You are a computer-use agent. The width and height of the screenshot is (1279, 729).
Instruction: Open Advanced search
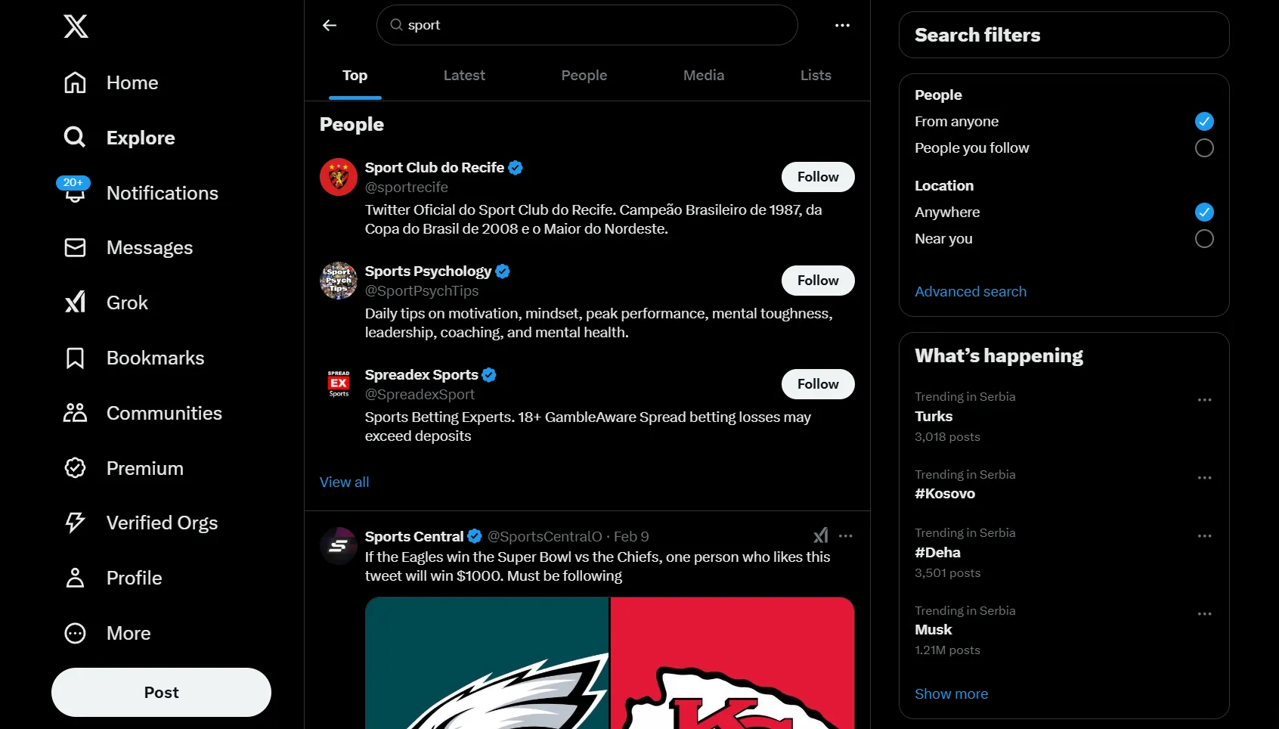970,291
